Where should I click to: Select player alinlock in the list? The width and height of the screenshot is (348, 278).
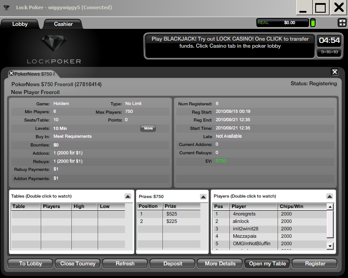270,221
